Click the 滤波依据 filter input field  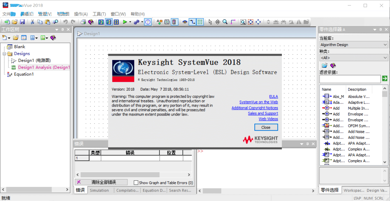pos(350,79)
